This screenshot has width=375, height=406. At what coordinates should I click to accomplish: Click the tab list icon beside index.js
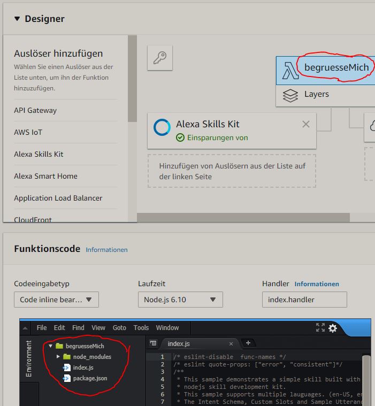pyautogui.click(x=153, y=343)
